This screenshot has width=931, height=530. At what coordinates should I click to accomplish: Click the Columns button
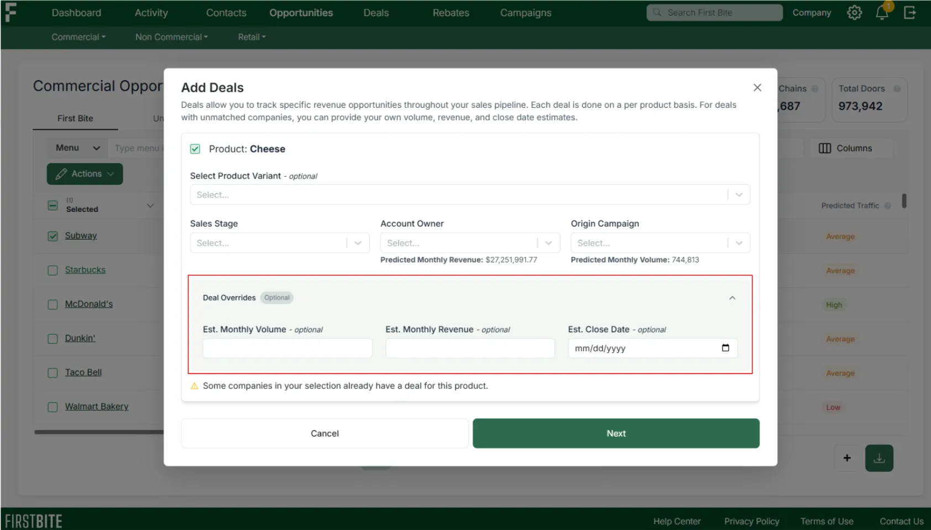click(x=852, y=148)
